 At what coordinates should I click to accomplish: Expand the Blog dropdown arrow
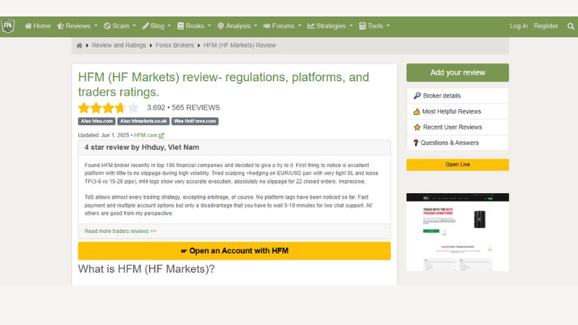(169, 25)
